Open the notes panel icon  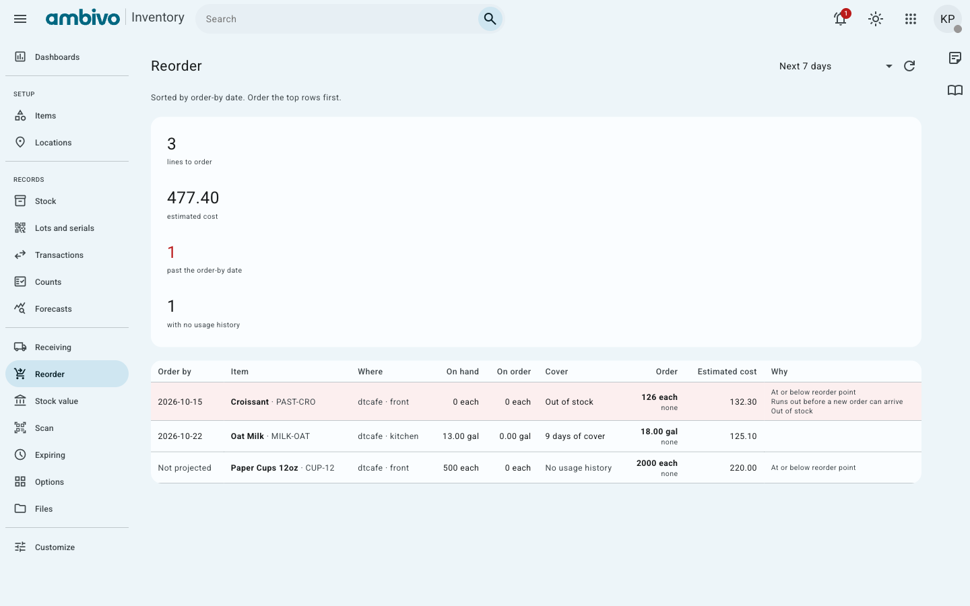[955, 58]
